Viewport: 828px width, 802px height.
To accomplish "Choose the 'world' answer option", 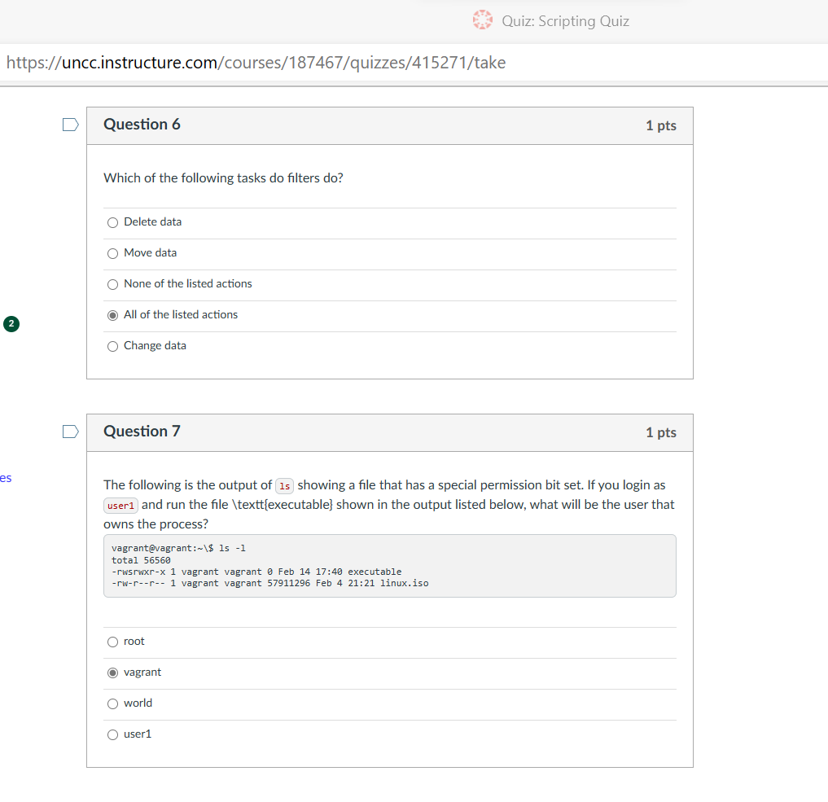I will tap(112, 703).
